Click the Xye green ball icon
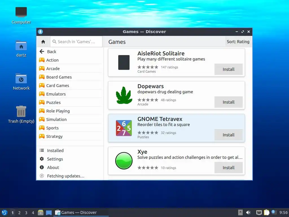This screenshot has height=217, width=289. tap(124, 161)
